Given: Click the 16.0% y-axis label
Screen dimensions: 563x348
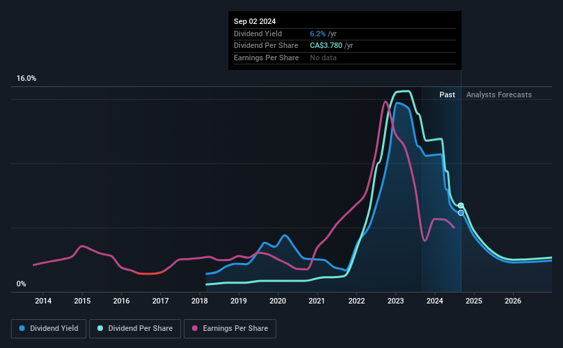Looking at the screenshot, I should (x=27, y=79).
